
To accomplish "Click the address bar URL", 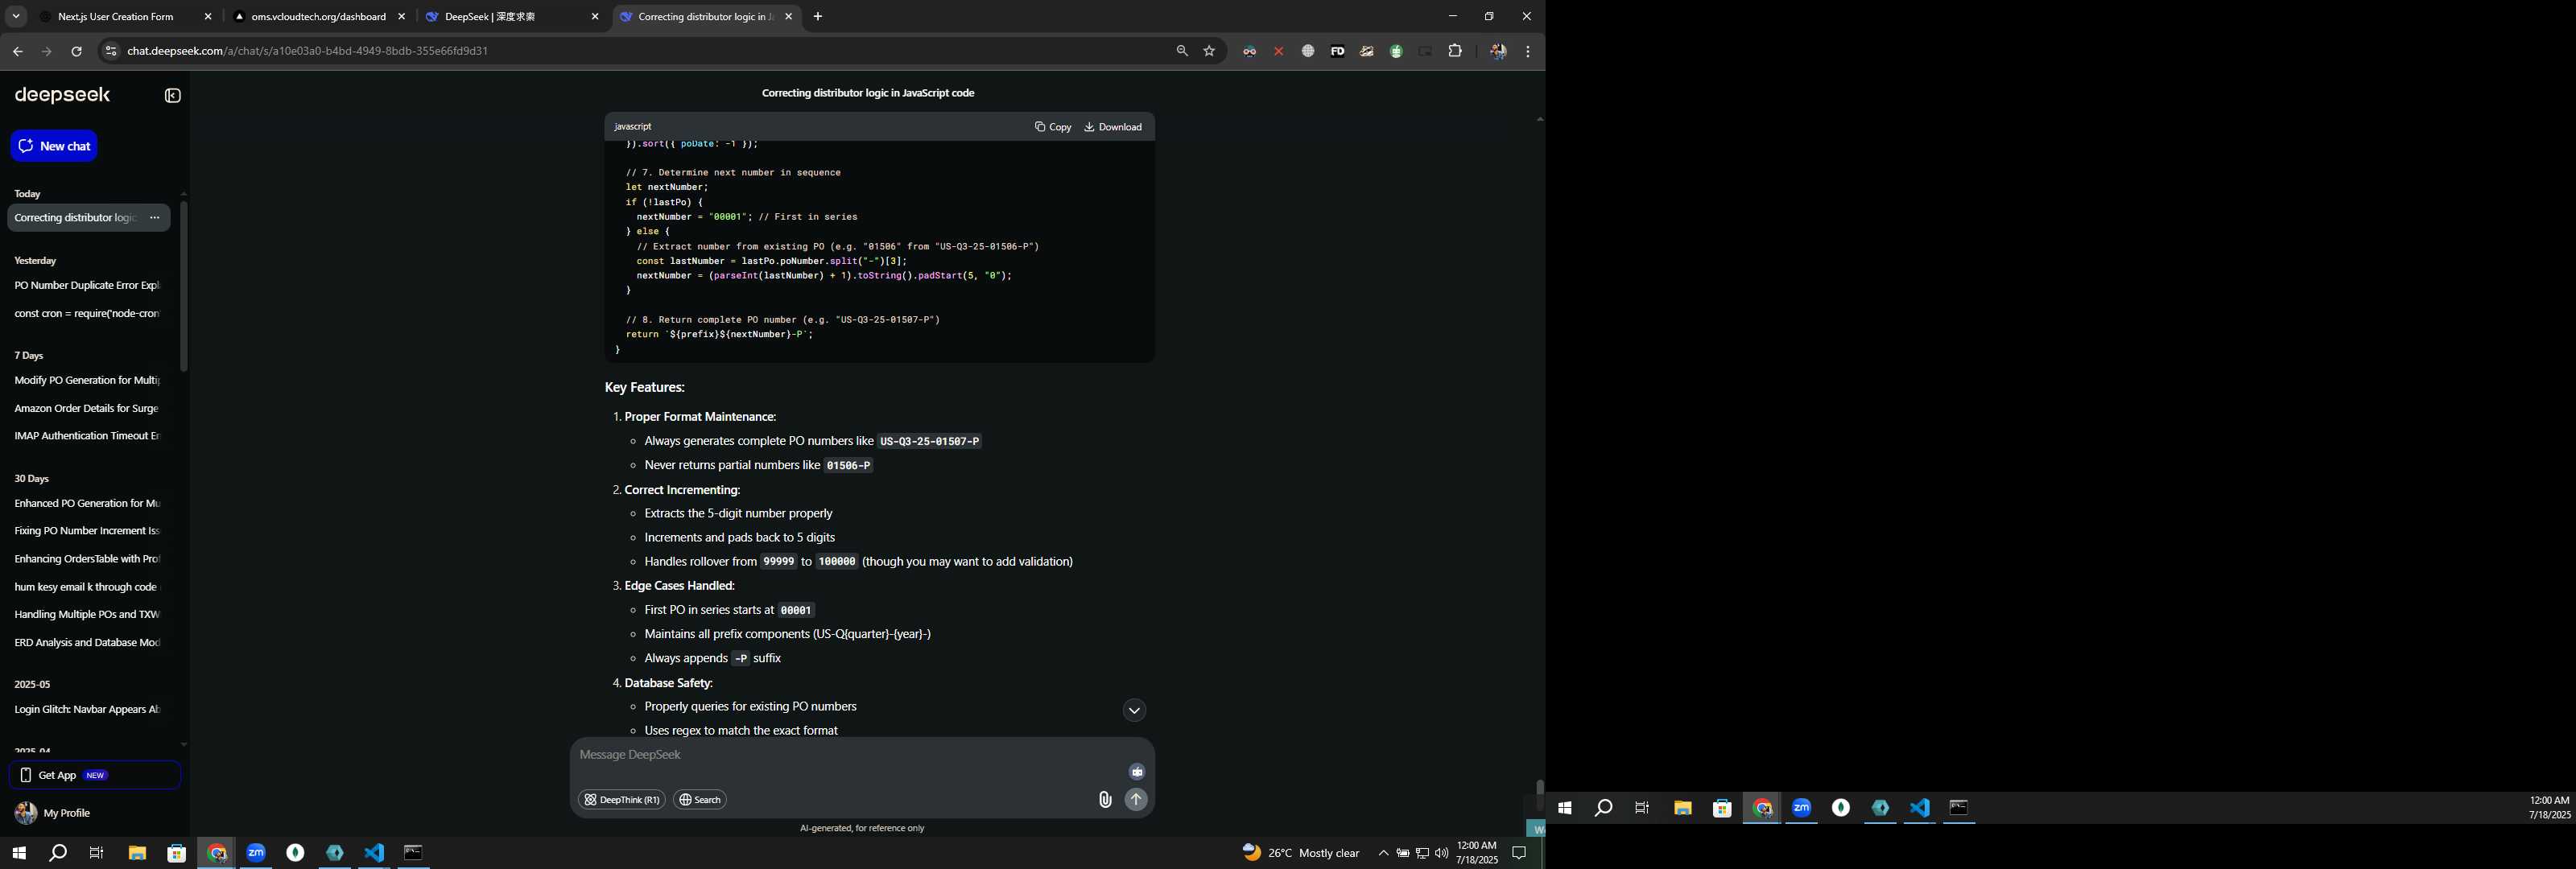I will coord(308,51).
